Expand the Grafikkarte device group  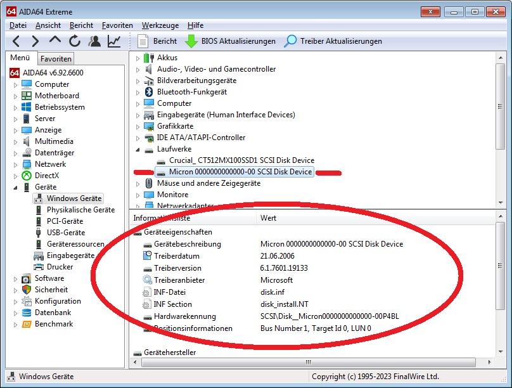[x=138, y=127]
